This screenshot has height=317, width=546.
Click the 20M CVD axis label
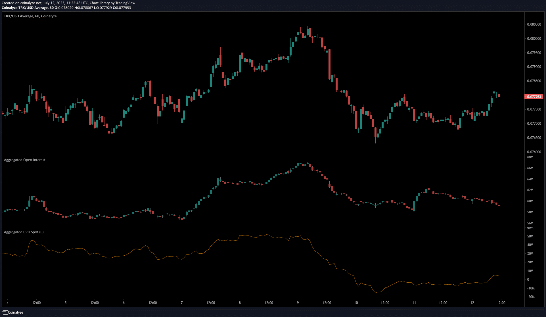point(530,262)
